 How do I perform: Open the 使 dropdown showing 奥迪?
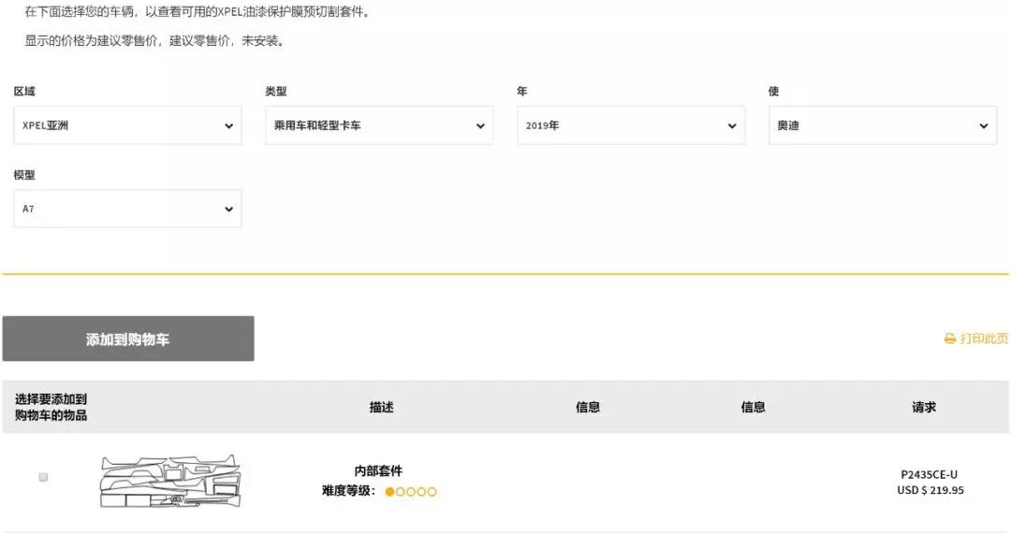pyautogui.click(x=882, y=125)
